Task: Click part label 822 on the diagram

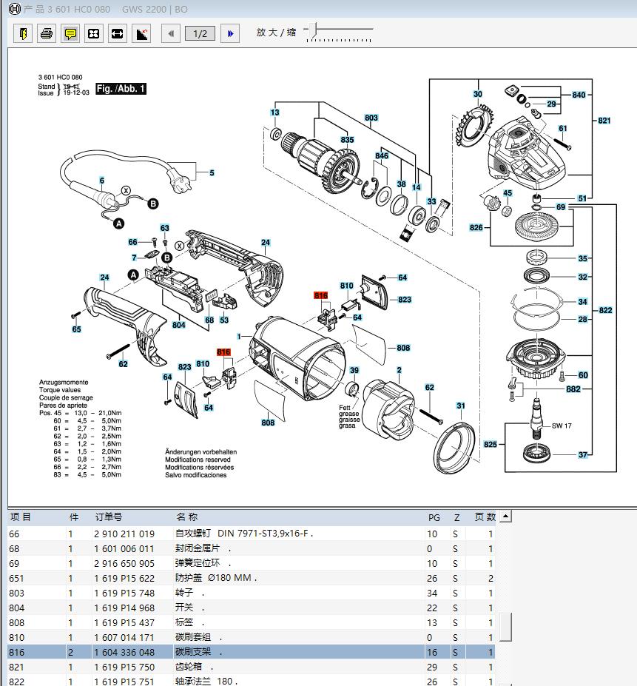Action: coord(605,310)
